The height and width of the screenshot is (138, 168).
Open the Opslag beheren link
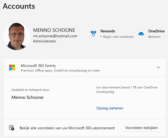coord(110,108)
